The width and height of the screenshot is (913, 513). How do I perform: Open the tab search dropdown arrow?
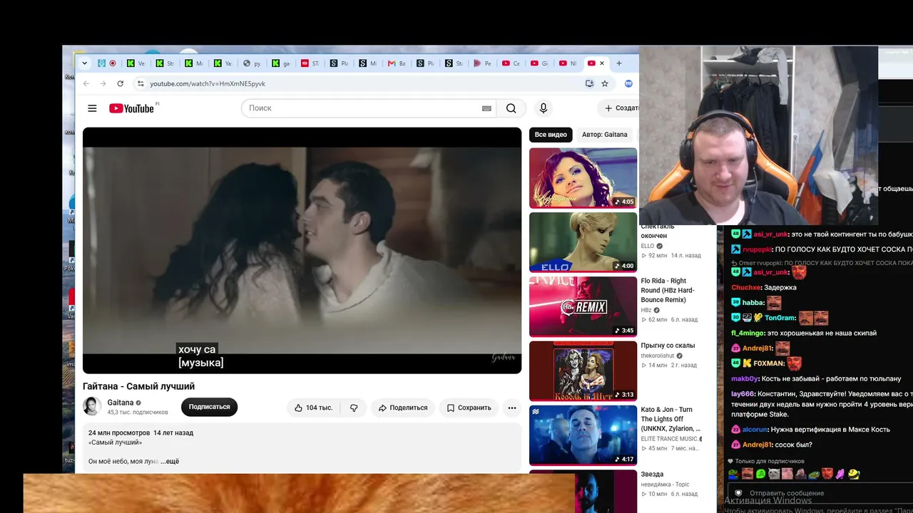84,63
